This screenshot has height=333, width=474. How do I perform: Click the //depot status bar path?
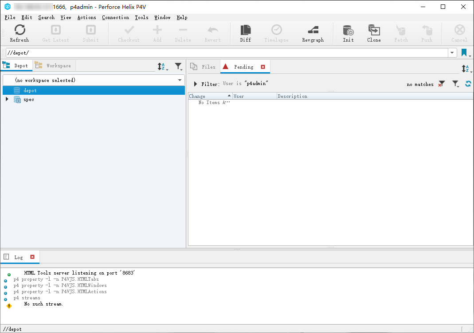(12, 329)
